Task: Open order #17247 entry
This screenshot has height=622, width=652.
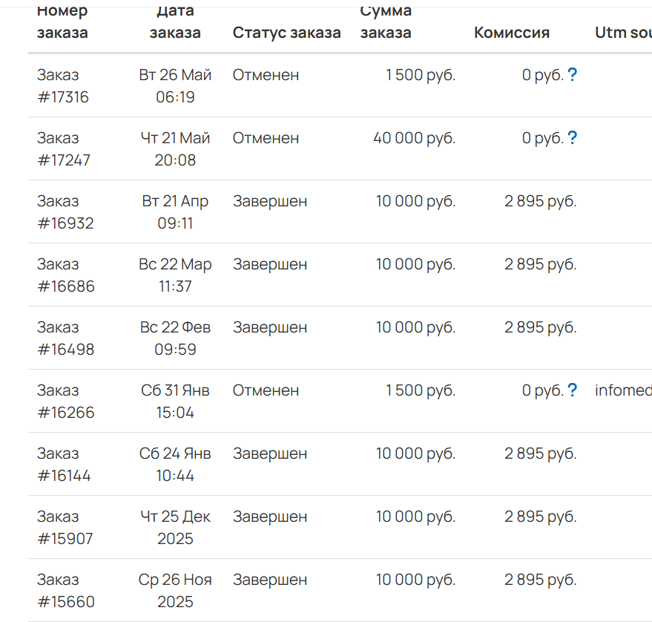Action: [x=64, y=149]
